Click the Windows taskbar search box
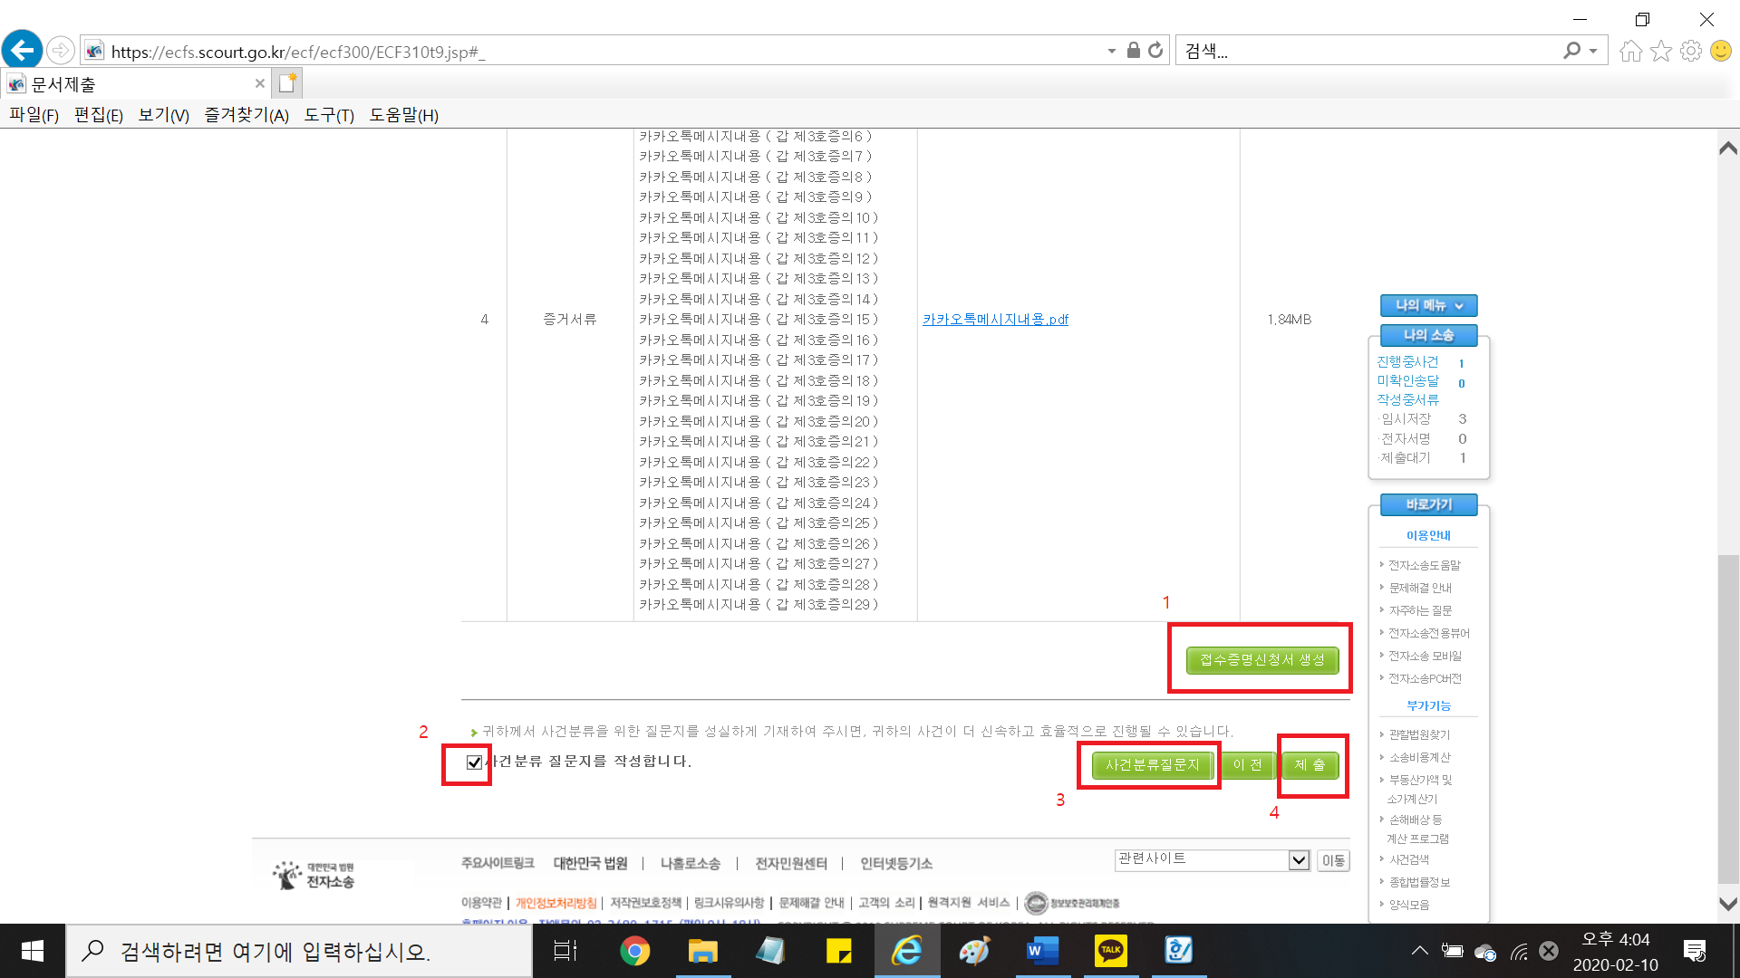1740x978 pixels. [299, 951]
